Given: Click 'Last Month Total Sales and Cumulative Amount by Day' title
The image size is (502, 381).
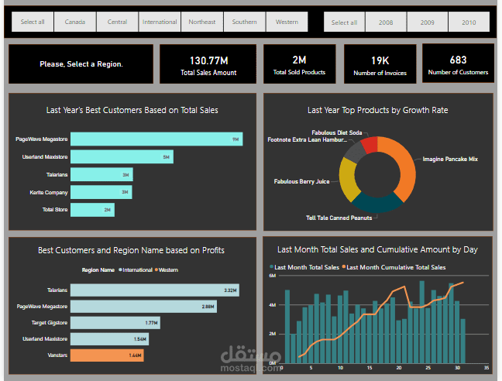Looking at the screenshot, I should (x=377, y=249).
